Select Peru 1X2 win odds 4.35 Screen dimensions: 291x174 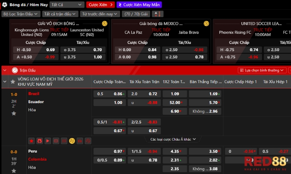pos(175,152)
